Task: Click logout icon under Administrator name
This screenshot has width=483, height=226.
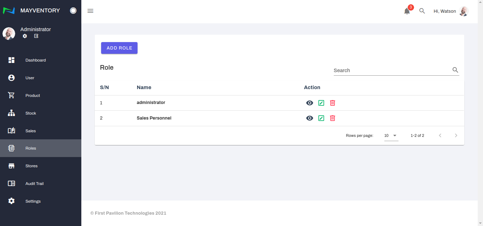Action: (36, 36)
